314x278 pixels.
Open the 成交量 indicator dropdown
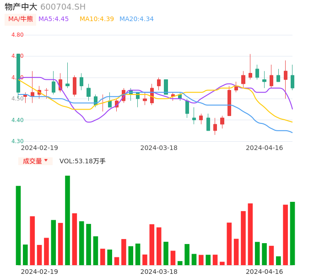pyautogui.click(x=35, y=161)
